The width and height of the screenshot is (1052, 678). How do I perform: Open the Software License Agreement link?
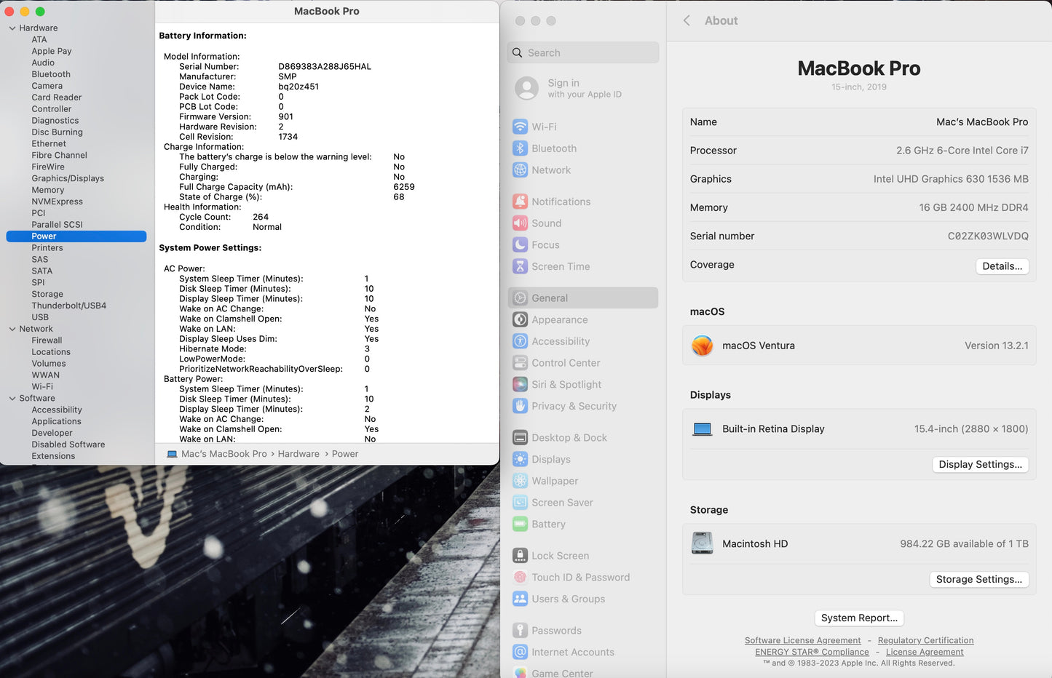802,640
